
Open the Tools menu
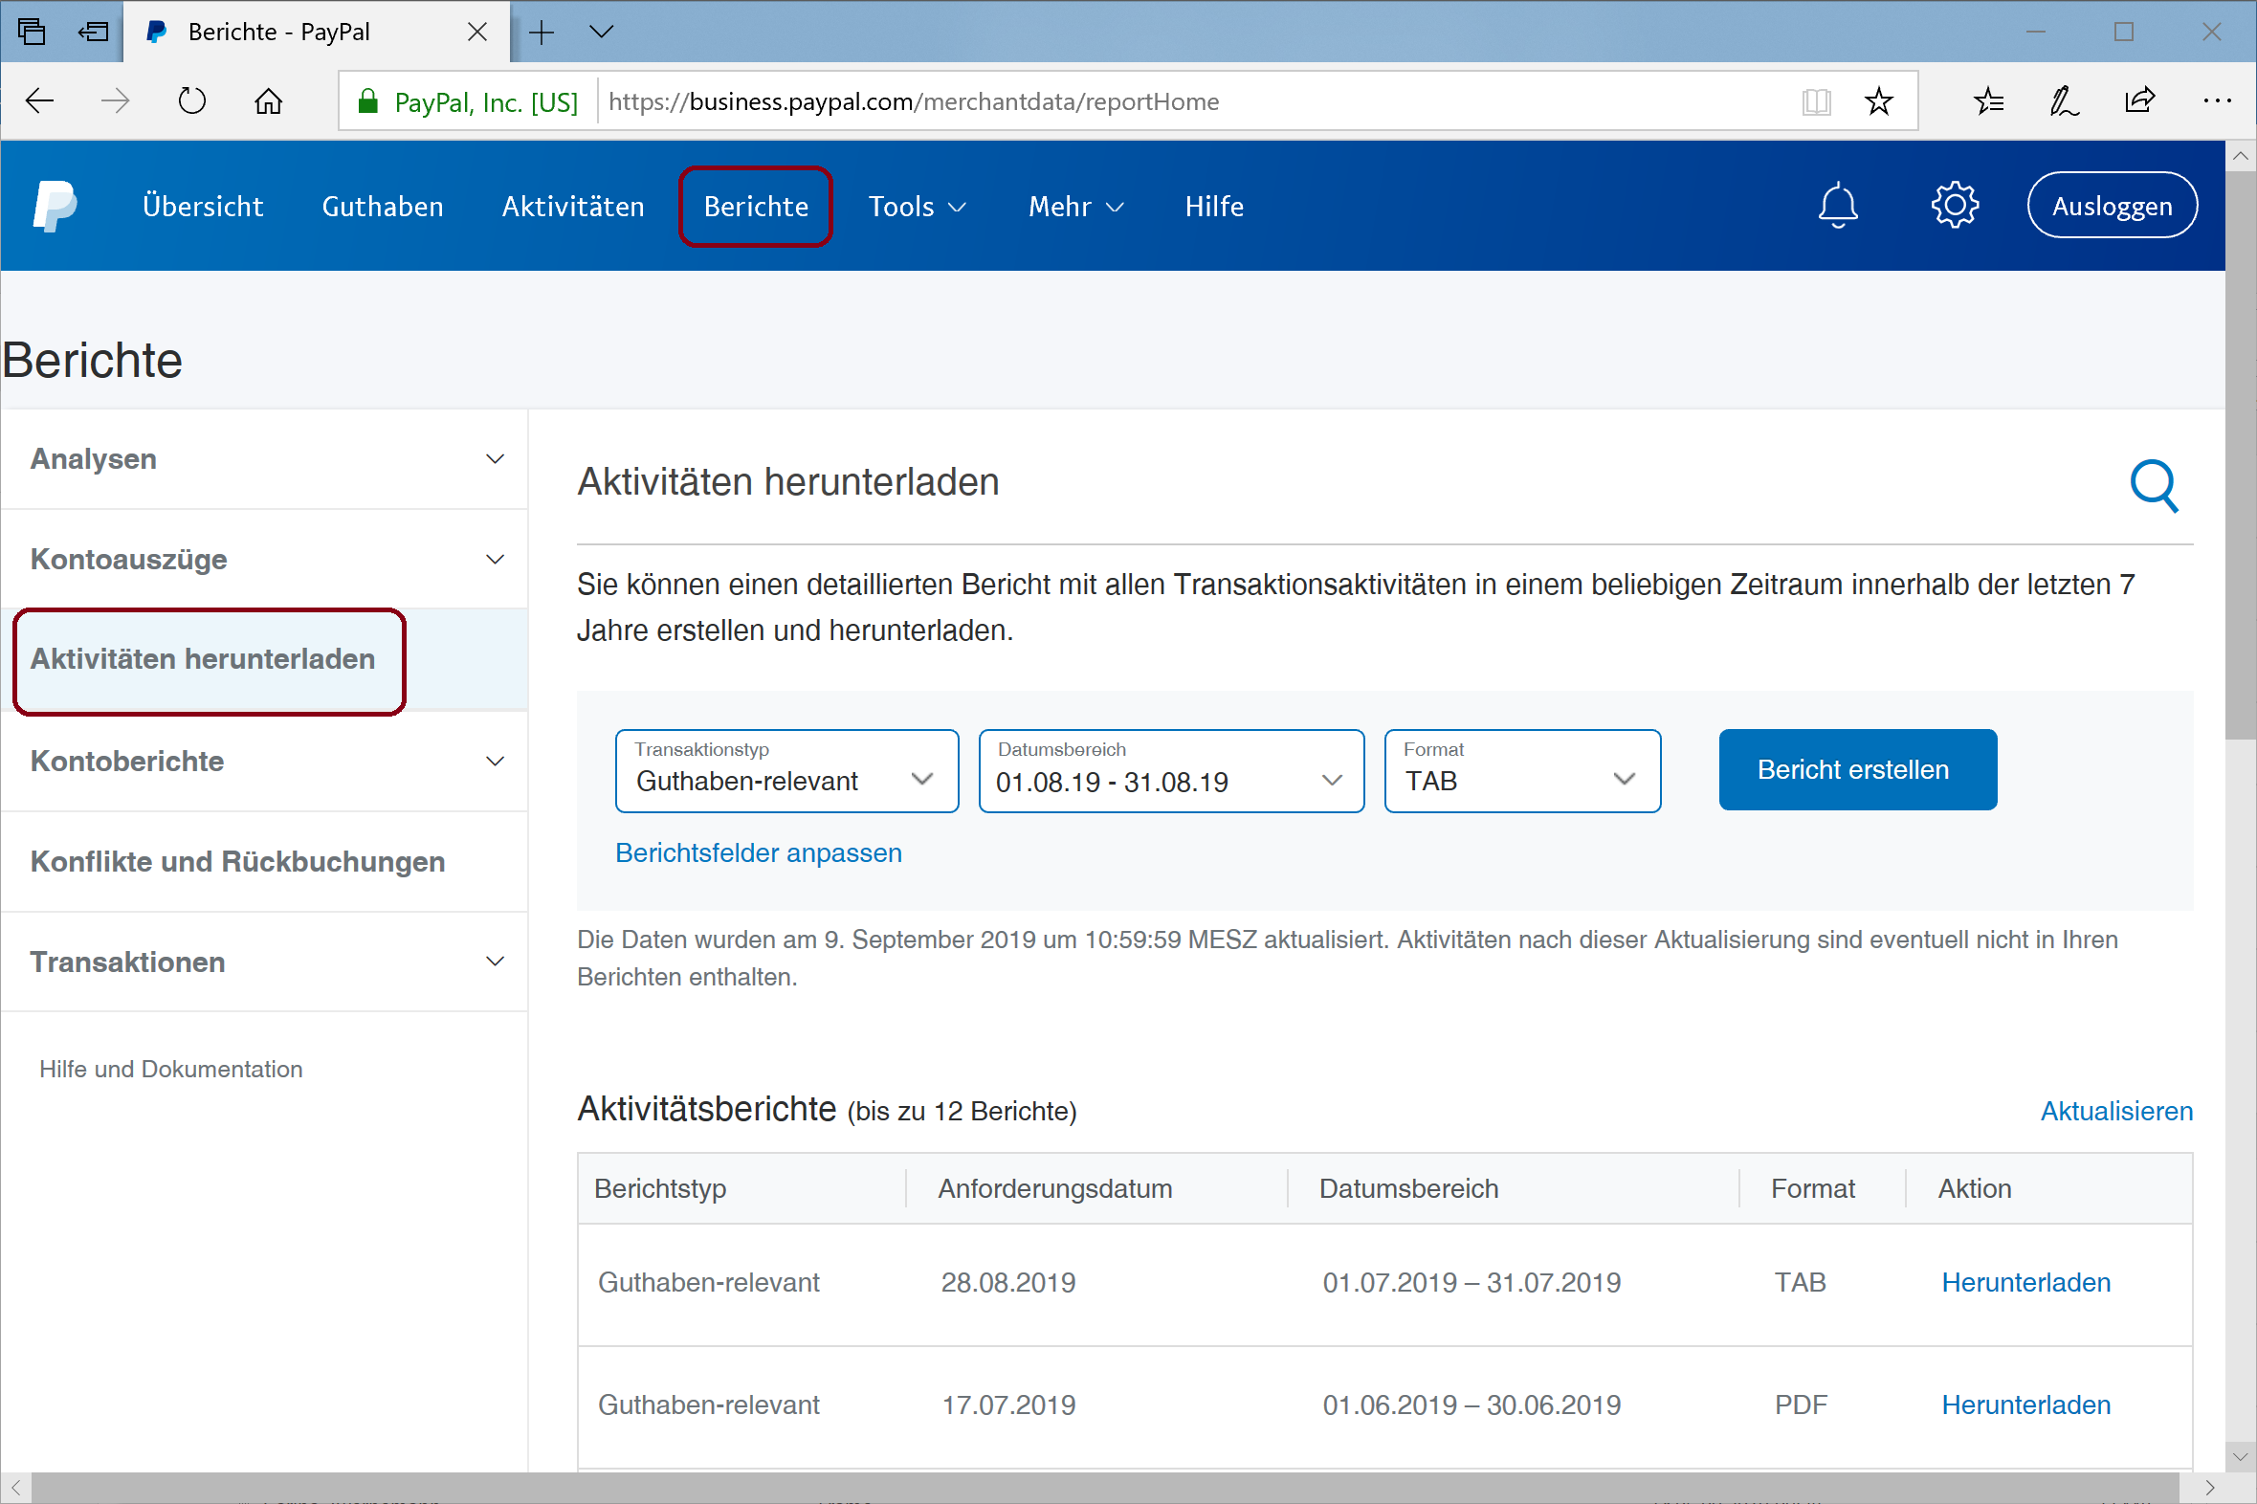click(x=916, y=207)
